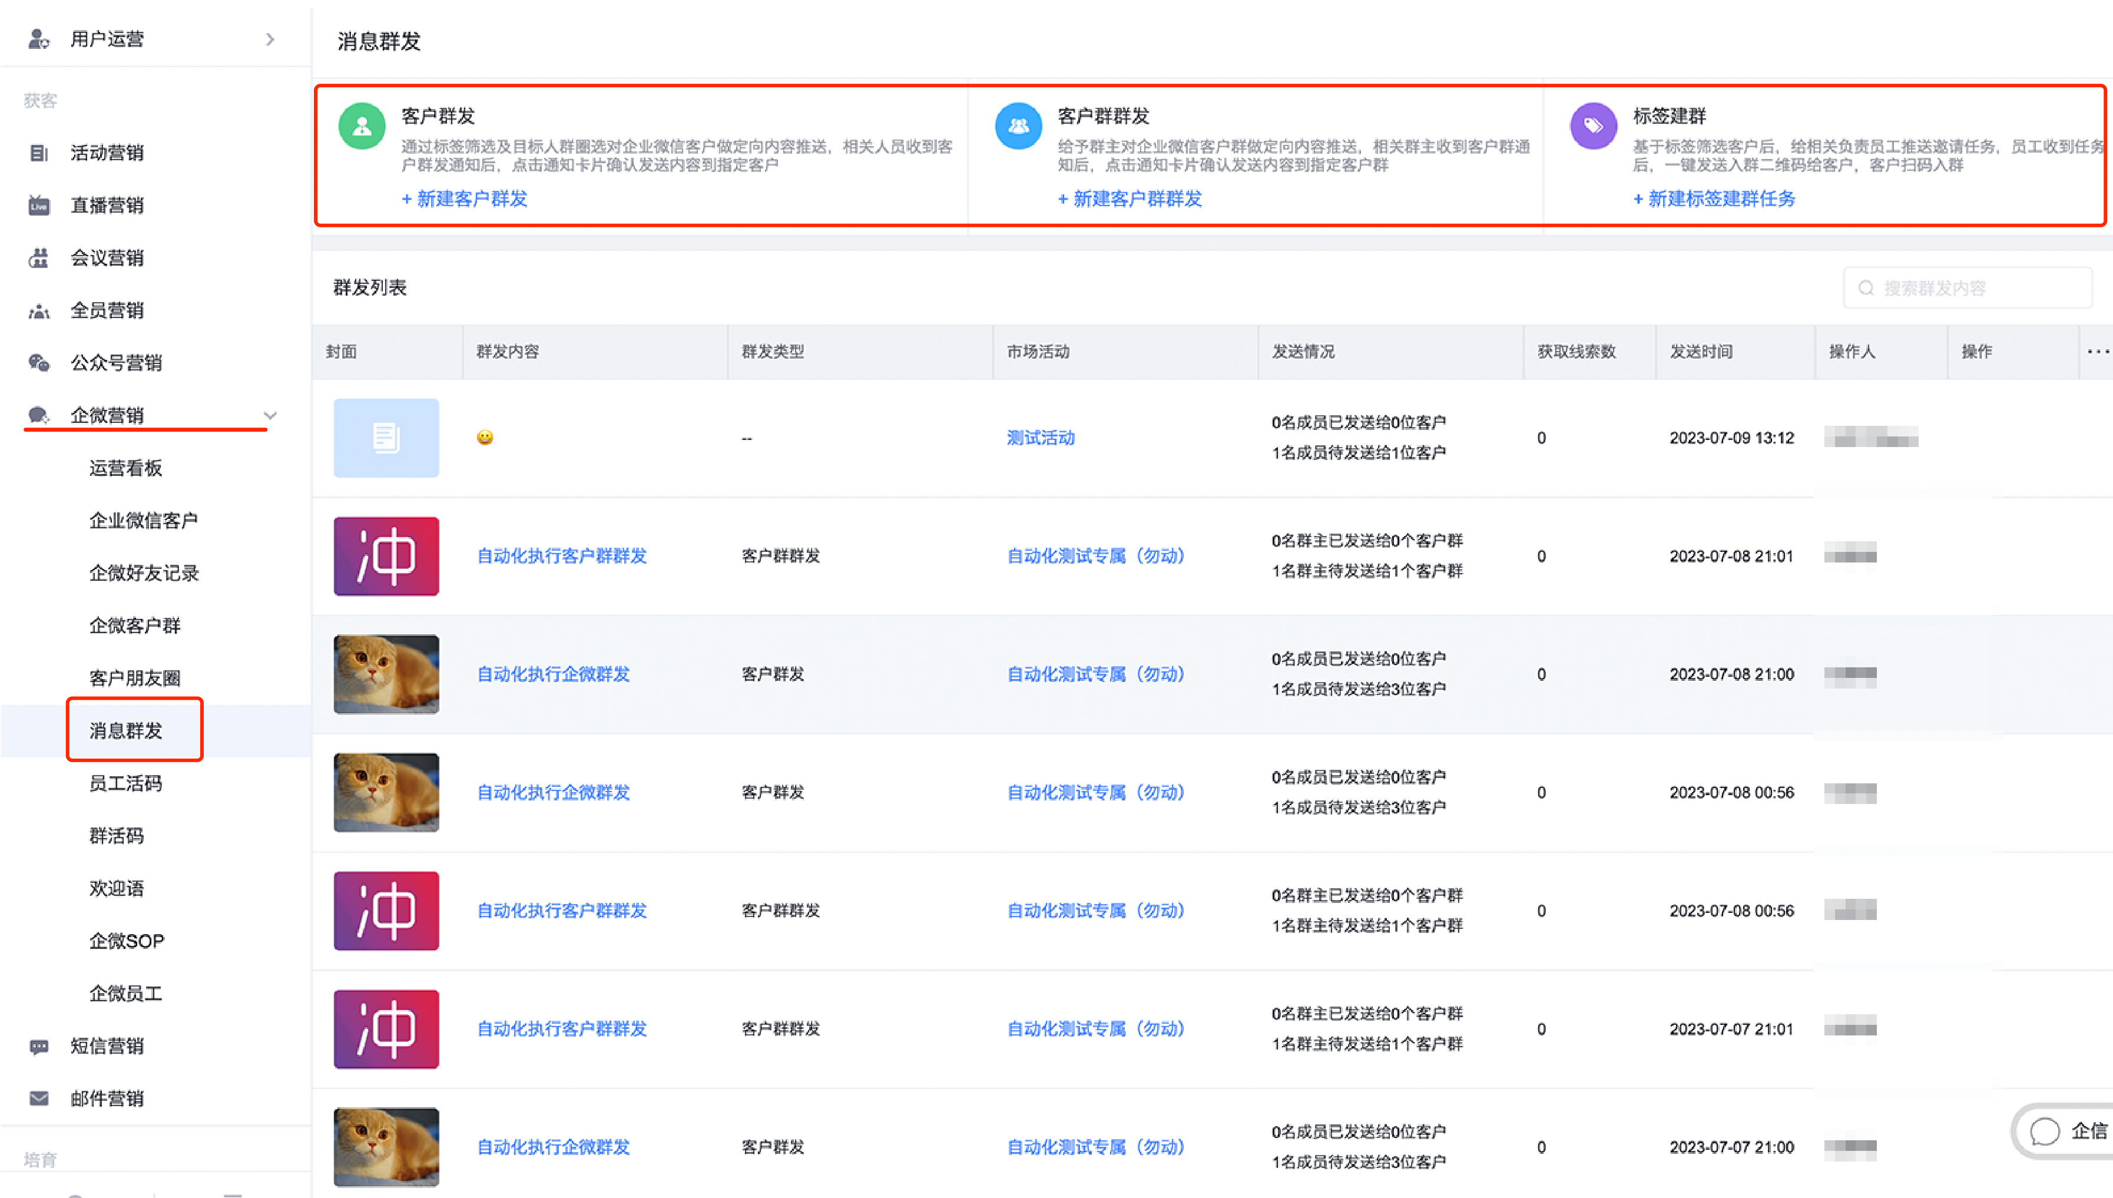2113x1198 pixels.
Task: Open 客户朋友圈 menu item
Action: click(135, 679)
